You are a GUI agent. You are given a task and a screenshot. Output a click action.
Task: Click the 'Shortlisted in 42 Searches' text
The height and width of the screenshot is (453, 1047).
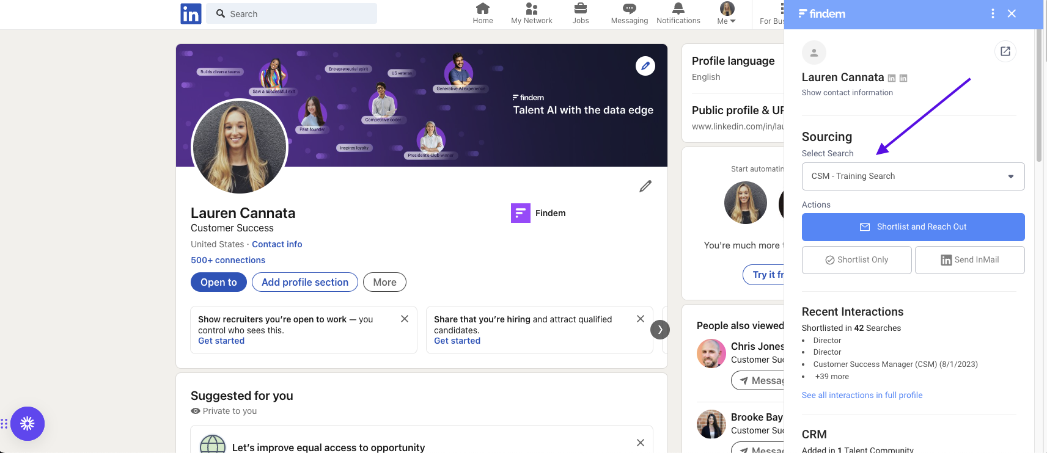pos(851,328)
